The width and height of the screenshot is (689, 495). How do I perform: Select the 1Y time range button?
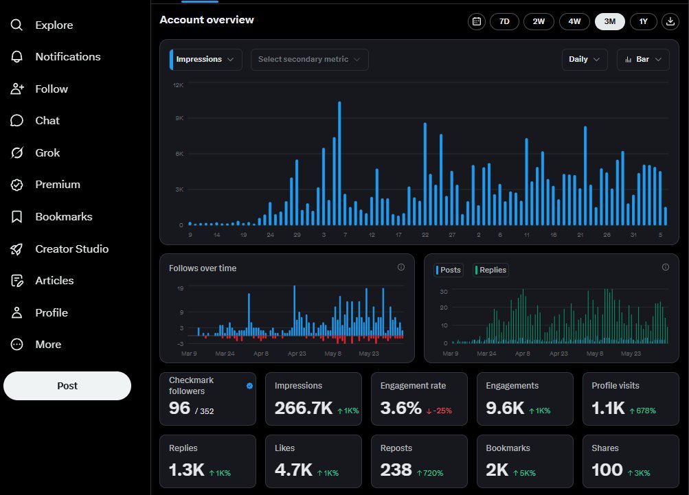(643, 21)
